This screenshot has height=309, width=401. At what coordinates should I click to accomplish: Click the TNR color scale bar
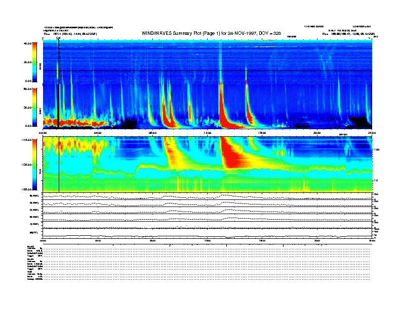coord(34,165)
